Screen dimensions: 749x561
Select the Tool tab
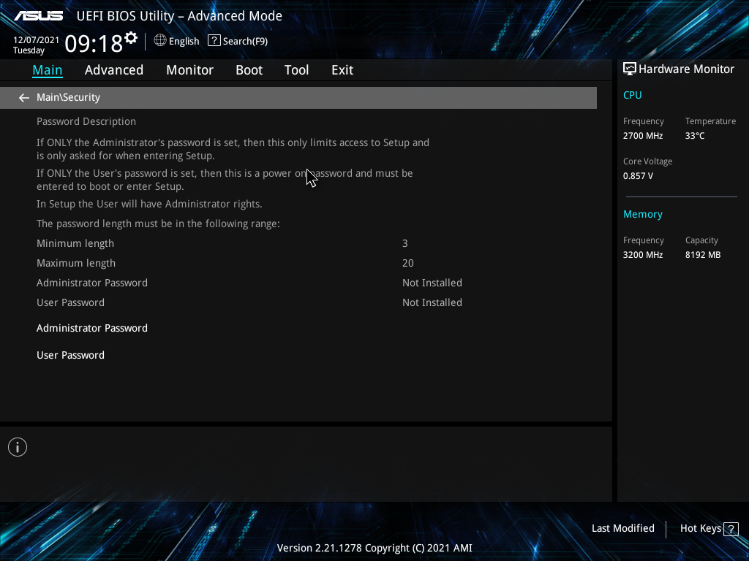(x=297, y=70)
